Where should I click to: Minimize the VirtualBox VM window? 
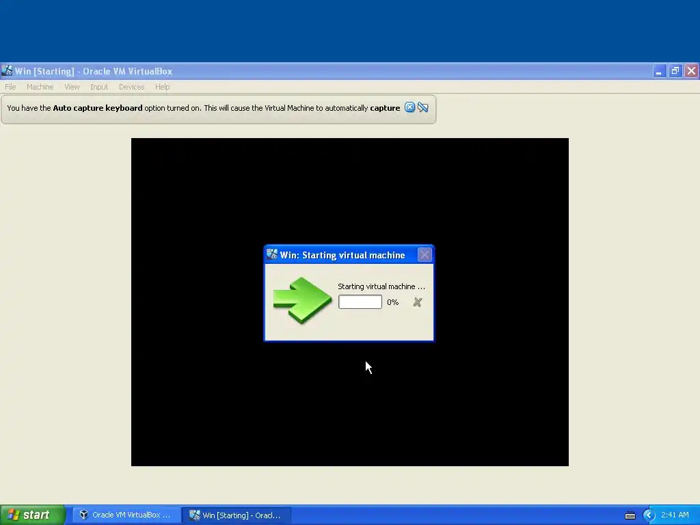click(660, 71)
